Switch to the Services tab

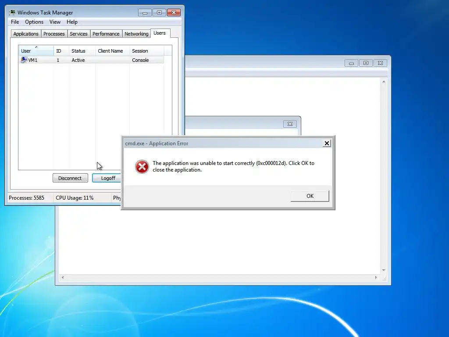(x=78, y=34)
